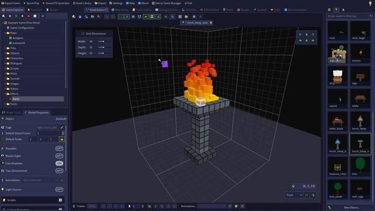Rotate view using top-right rotate arrow
Screen dimensions: 375x211
(313, 35)
